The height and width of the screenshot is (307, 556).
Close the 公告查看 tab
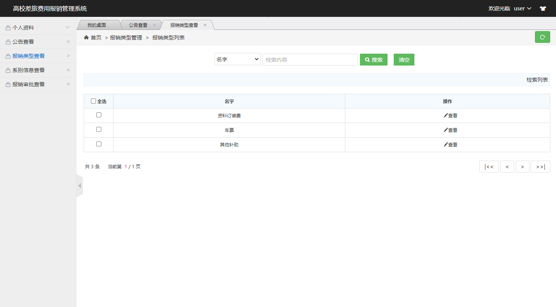[x=154, y=25]
